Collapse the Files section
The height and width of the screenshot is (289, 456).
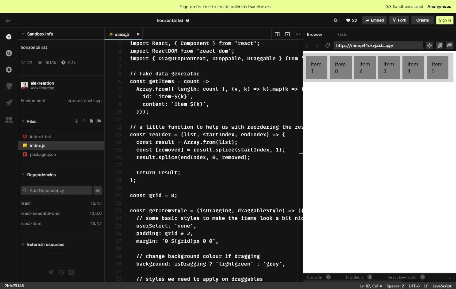pyautogui.click(x=23, y=121)
